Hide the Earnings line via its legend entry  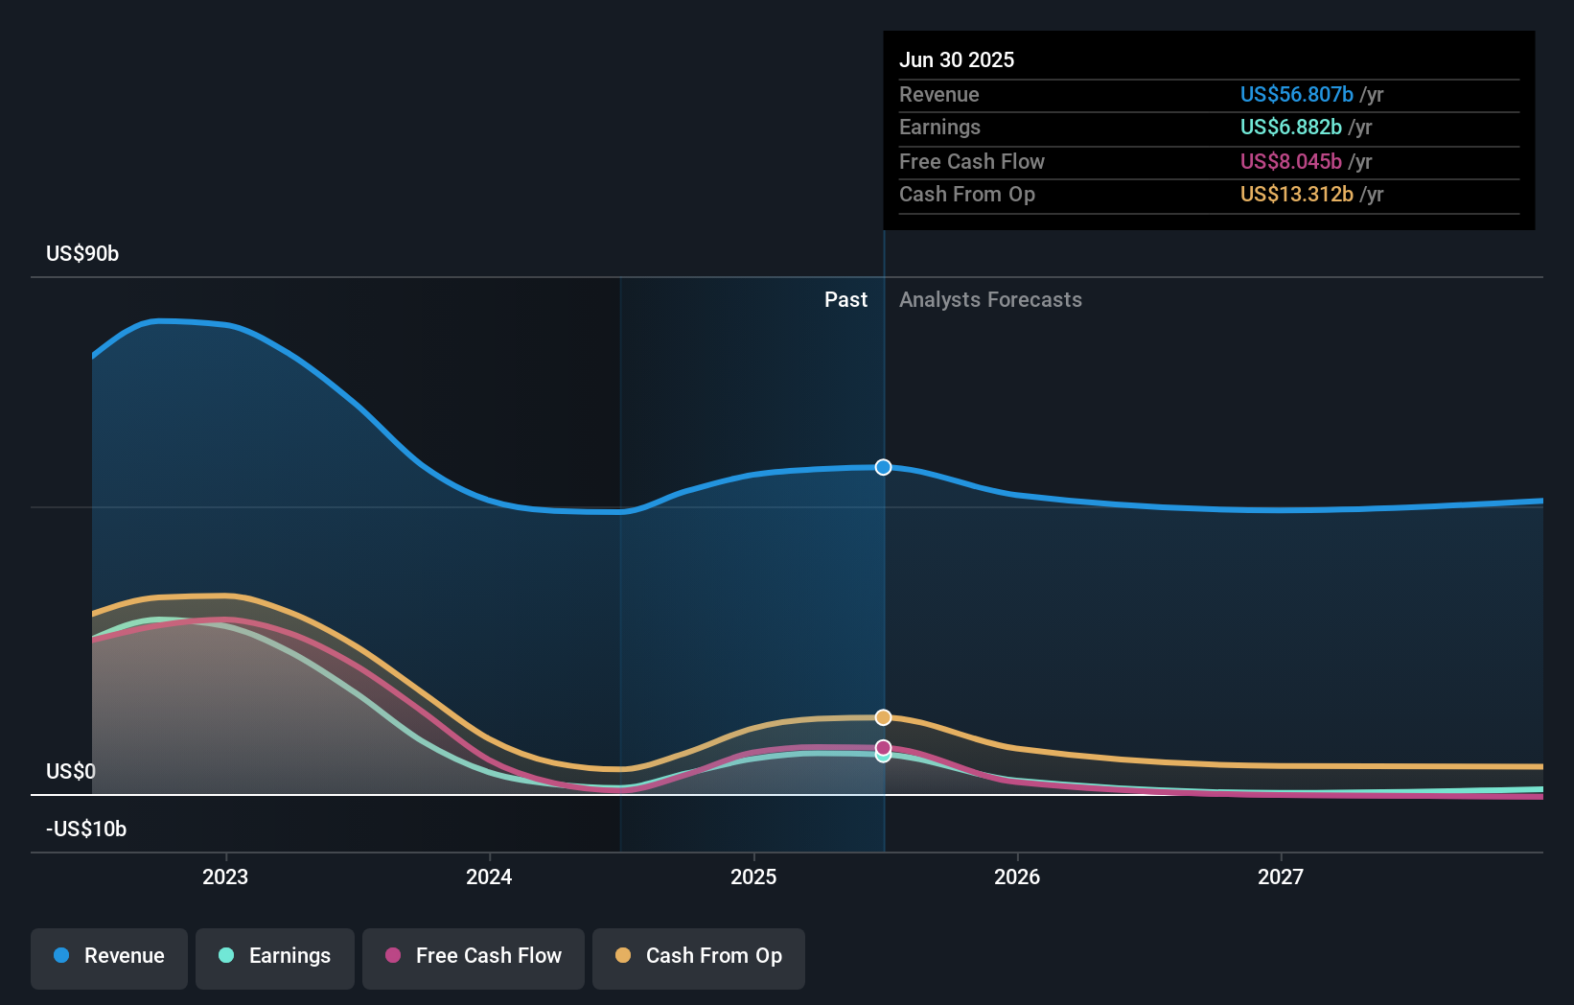pos(275,956)
